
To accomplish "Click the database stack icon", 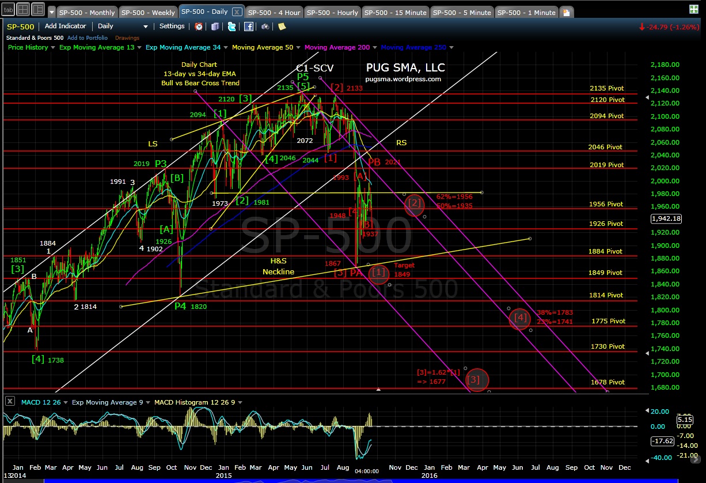I will coord(215,26).
